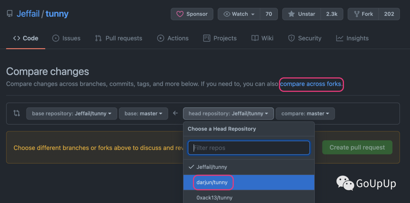Expand the base: master branch dropdown
This screenshot has width=410, height=203.
tap(143, 114)
